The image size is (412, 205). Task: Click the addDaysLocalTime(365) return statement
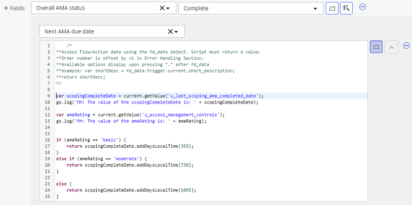click(x=130, y=146)
